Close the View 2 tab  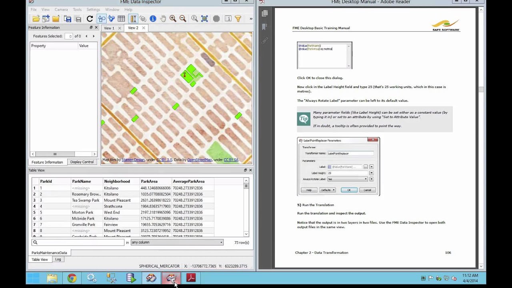pyautogui.click(x=144, y=28)
